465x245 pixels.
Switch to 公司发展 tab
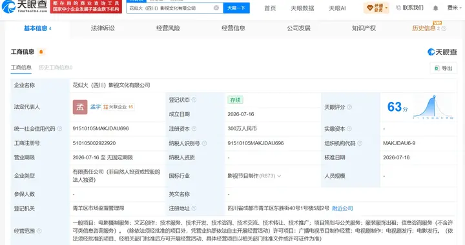[x=298, y=28]
